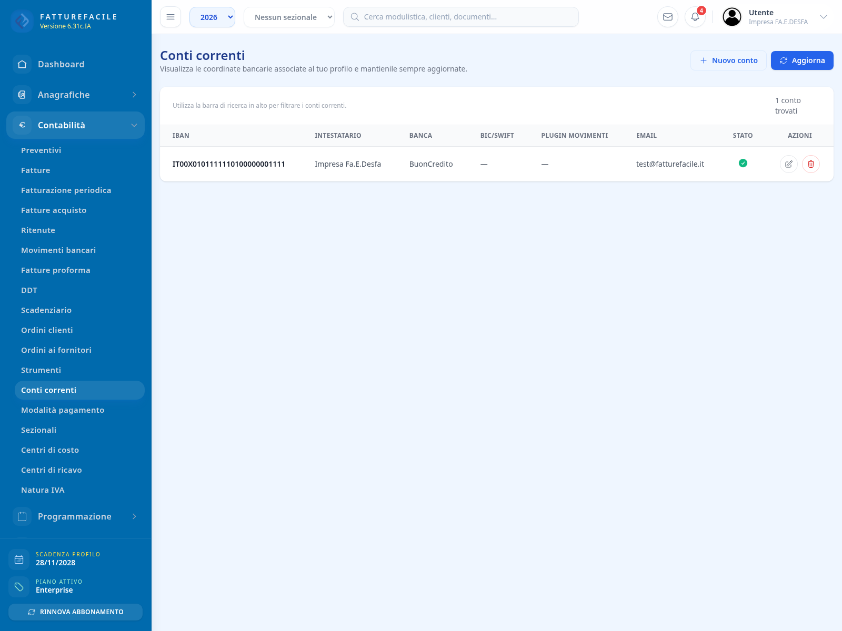Go to Dashboard

(76, 64)
